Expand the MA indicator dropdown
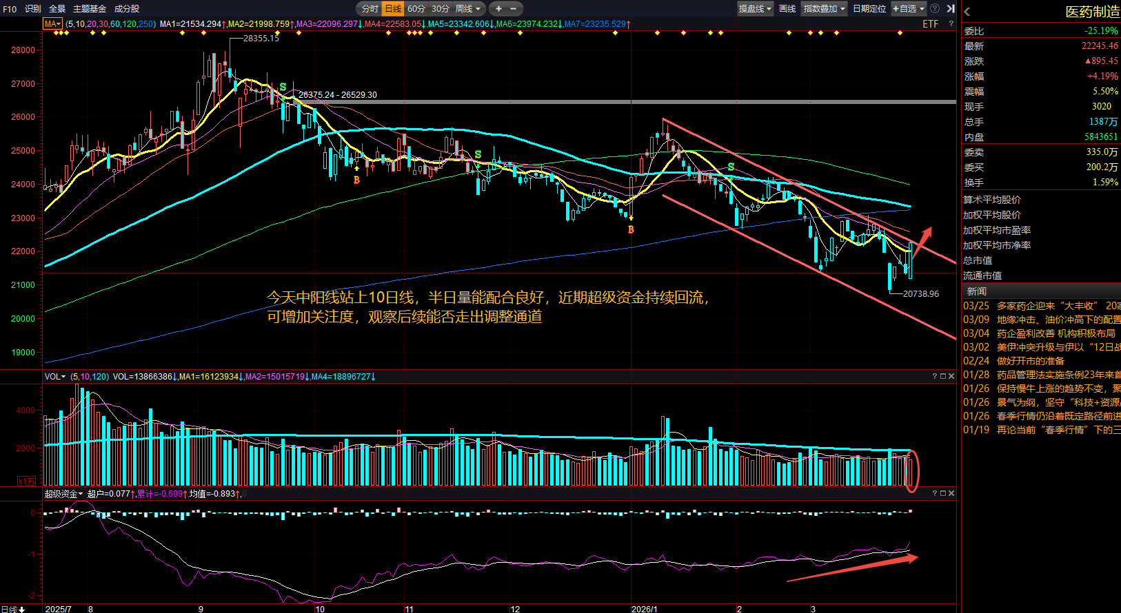 53,24
